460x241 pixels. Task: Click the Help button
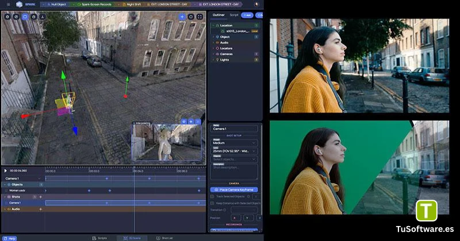[x=10, y=238]
